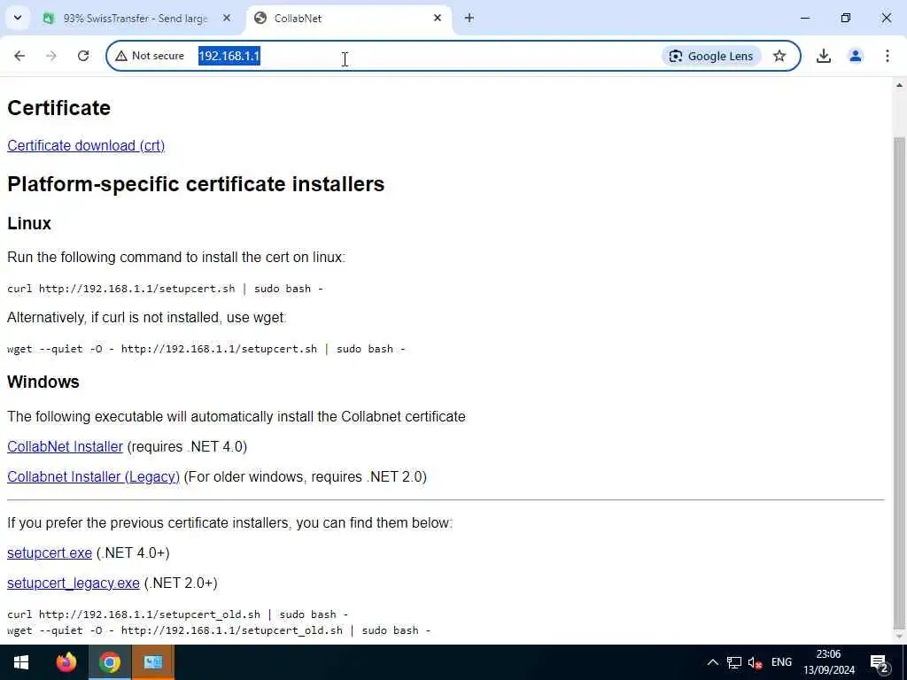Close the CollabNet tab

click(438, 18)
